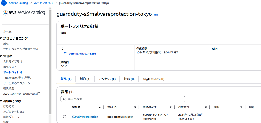Click the 情報 info link
Viewport: 261px width, 123px height.
click(156, 15)
